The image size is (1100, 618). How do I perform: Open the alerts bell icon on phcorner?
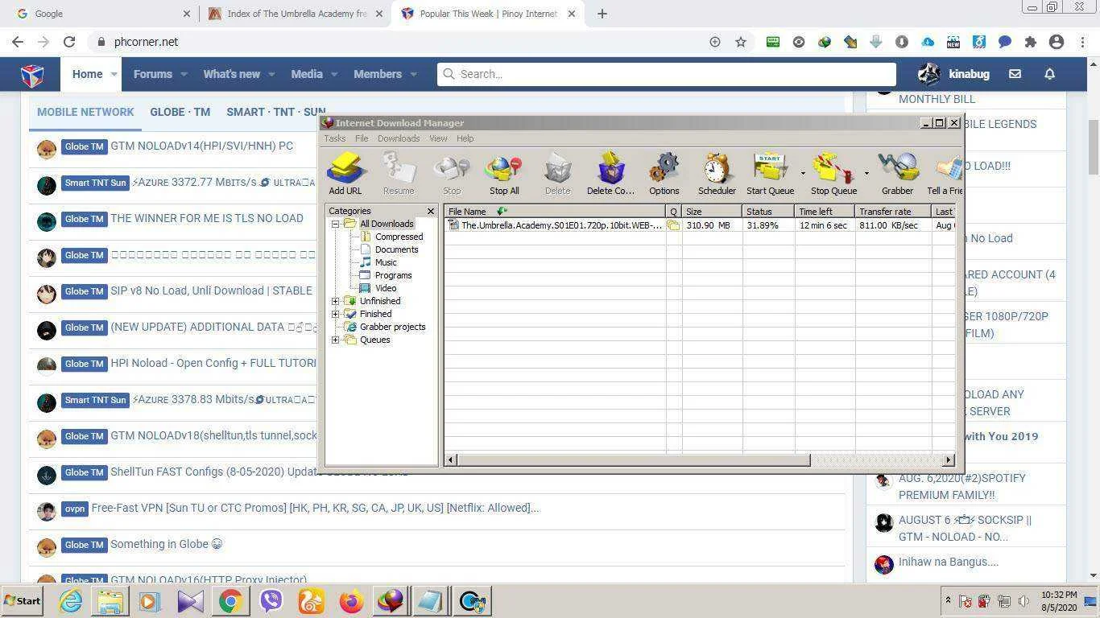click(1049, 74)
